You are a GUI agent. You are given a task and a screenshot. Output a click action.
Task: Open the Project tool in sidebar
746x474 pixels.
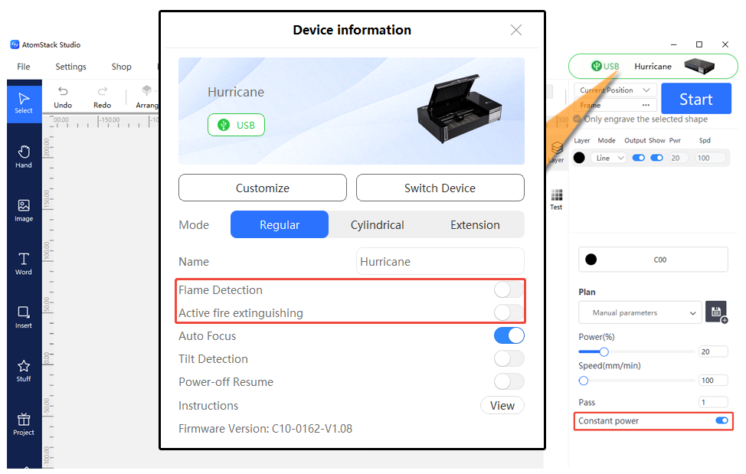click(x=24, y=424)
